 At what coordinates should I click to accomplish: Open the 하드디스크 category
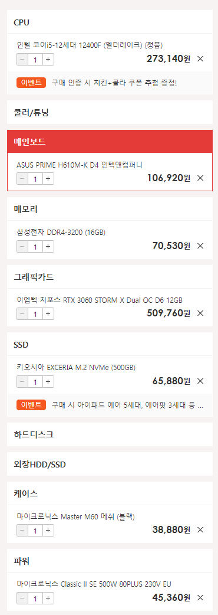pos(110,434)
